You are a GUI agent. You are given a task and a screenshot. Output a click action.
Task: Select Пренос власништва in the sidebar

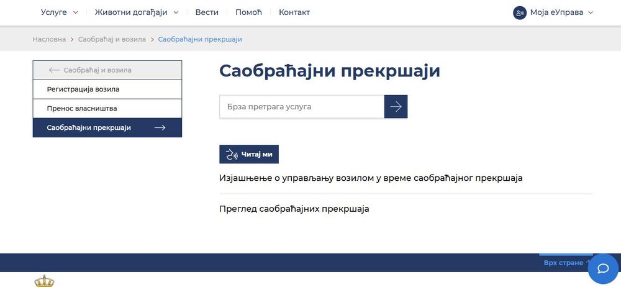[82, 109]
